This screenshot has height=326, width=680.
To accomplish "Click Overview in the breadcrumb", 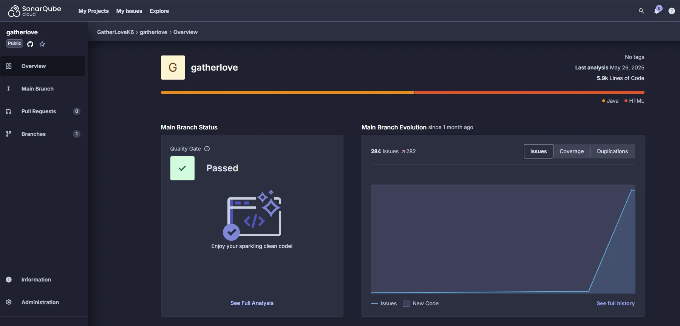I will pos(185,32).
